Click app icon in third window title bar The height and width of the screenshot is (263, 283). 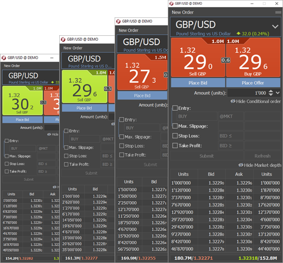[x=118, y=21]
